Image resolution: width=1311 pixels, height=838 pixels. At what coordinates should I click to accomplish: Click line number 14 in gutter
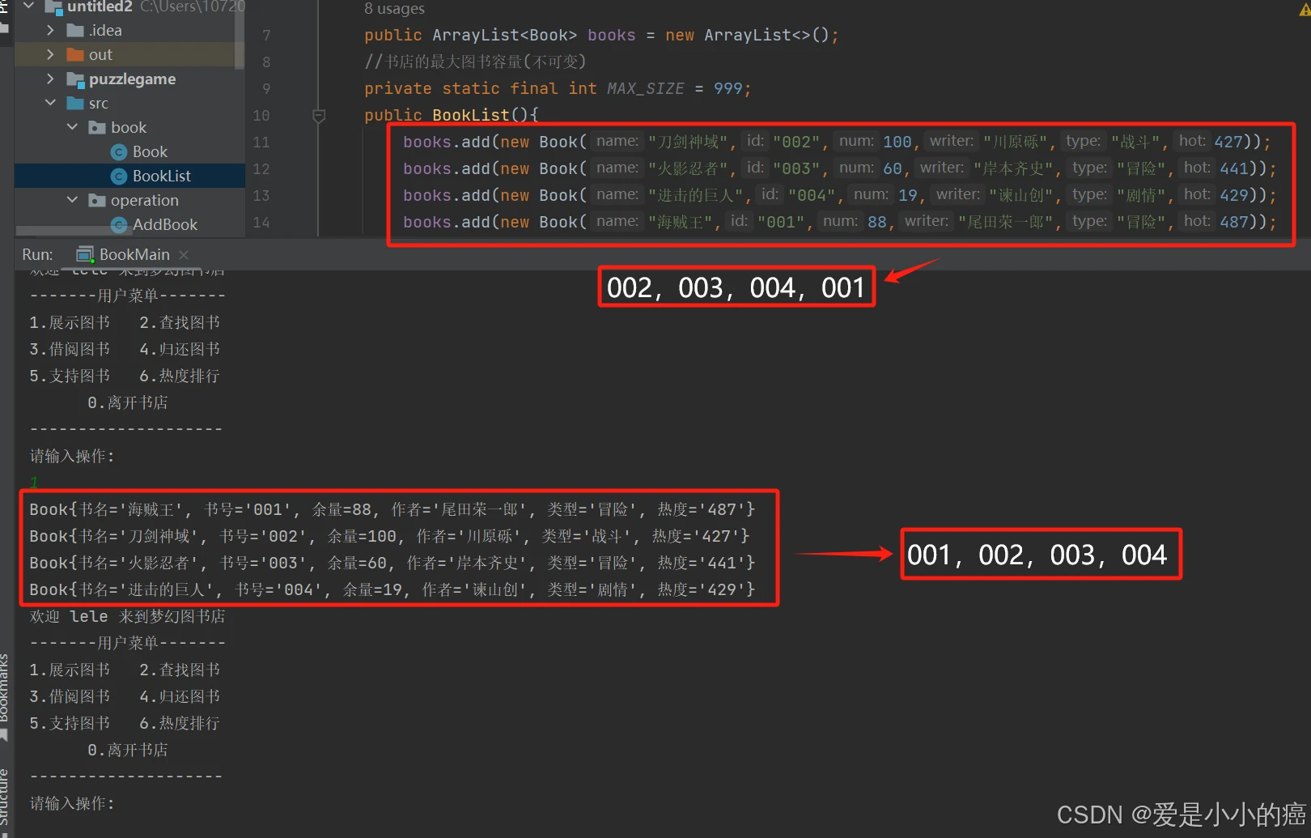(x=261, y=223)
